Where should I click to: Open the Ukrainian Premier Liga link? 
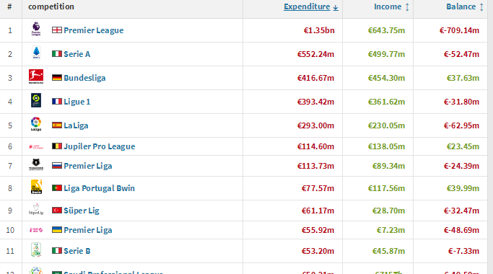tap(88, 230)
